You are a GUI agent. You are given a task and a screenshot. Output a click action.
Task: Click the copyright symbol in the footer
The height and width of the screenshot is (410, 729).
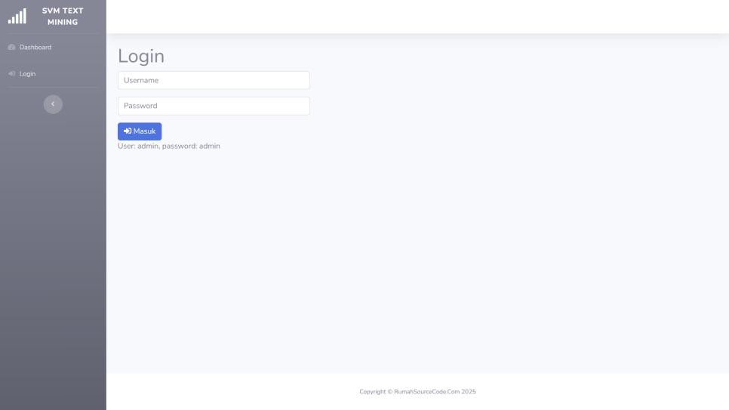[389, 392]
